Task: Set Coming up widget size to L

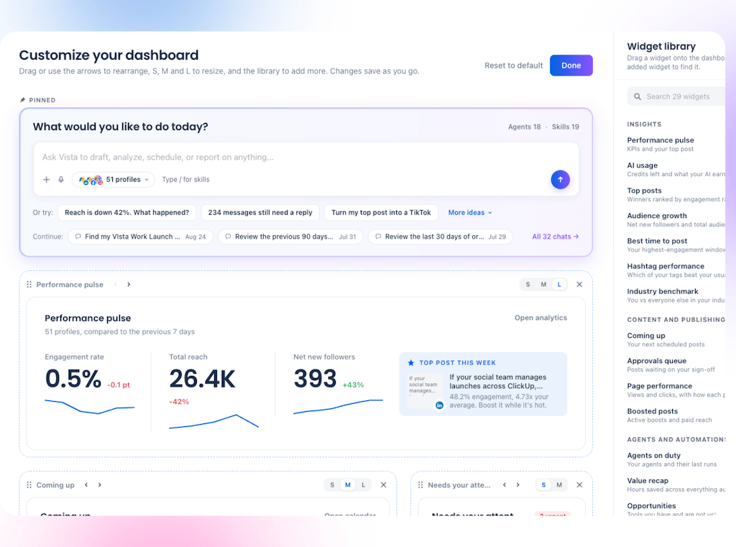Action: 363,485
